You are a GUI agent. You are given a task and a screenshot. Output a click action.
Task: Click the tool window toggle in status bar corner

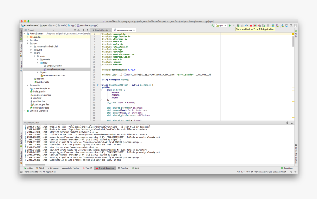21,172
